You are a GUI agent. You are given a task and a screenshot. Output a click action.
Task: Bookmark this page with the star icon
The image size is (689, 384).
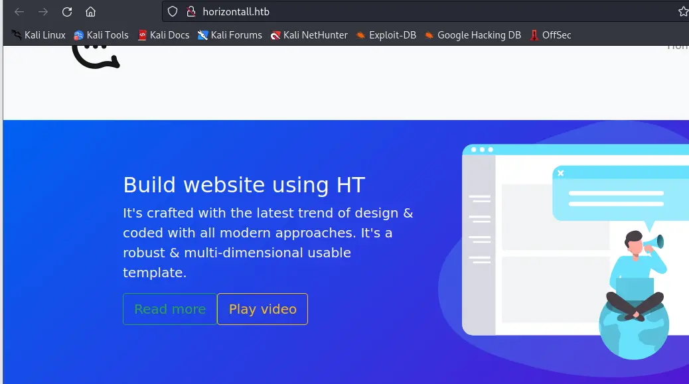tap(683, 12)
